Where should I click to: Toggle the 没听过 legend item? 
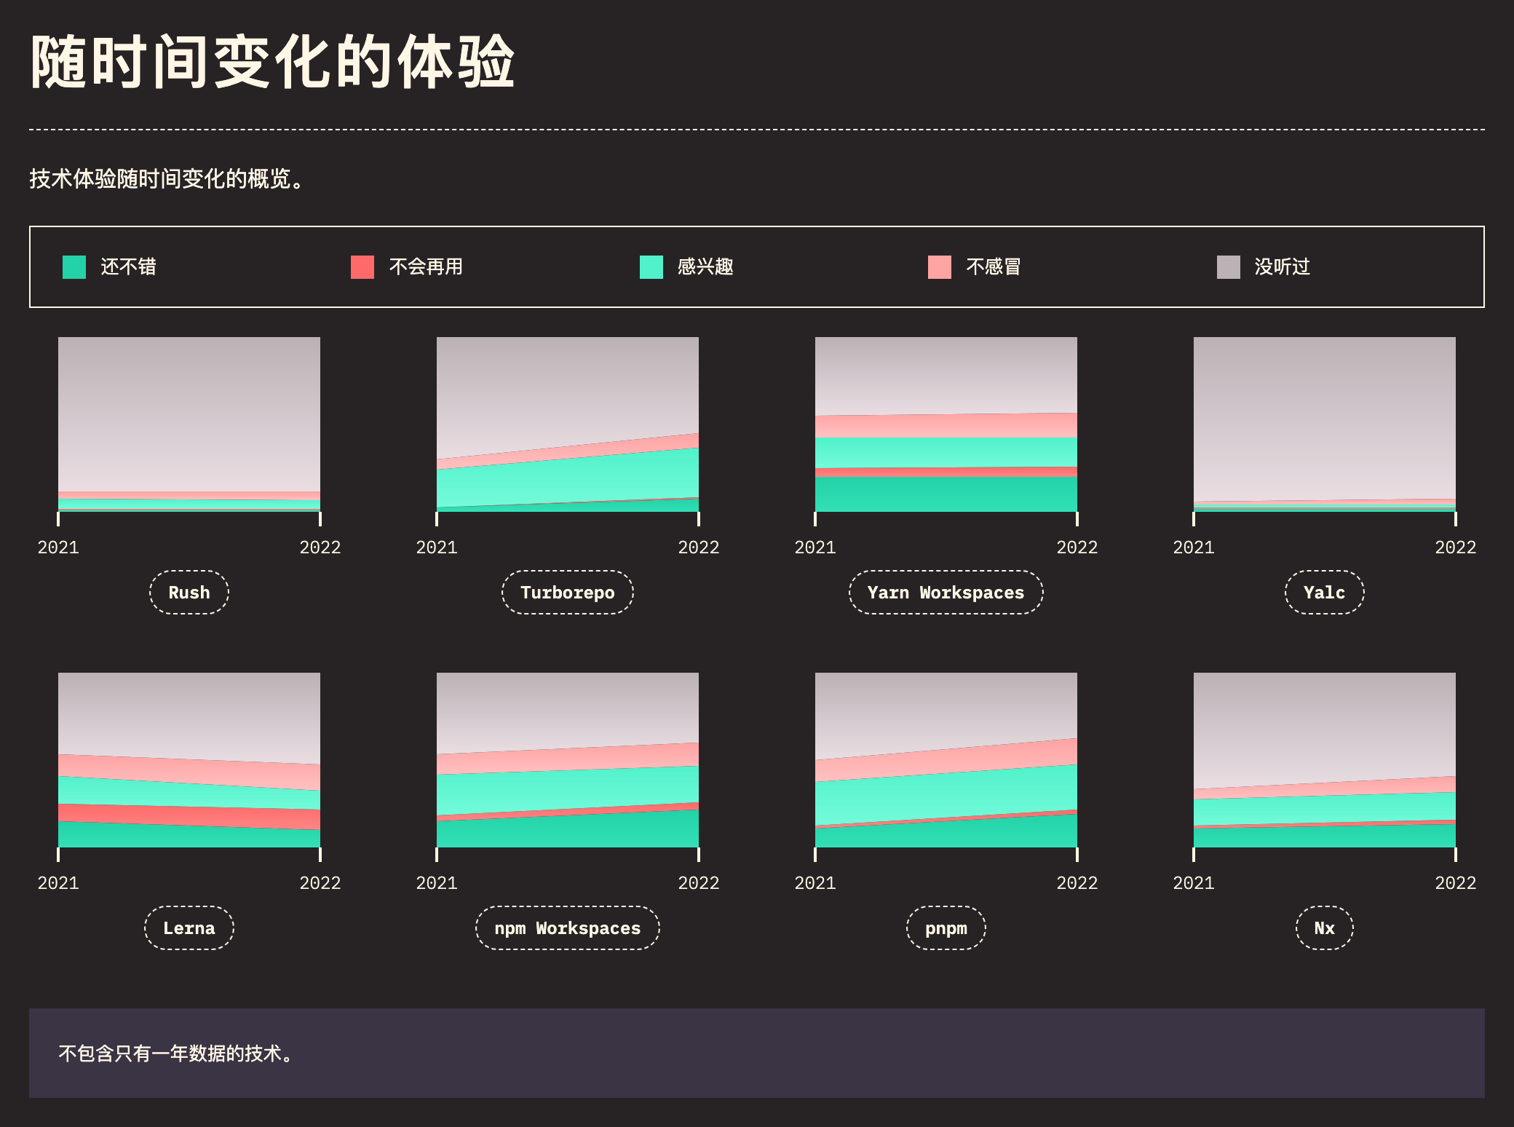pos(1282,267)
